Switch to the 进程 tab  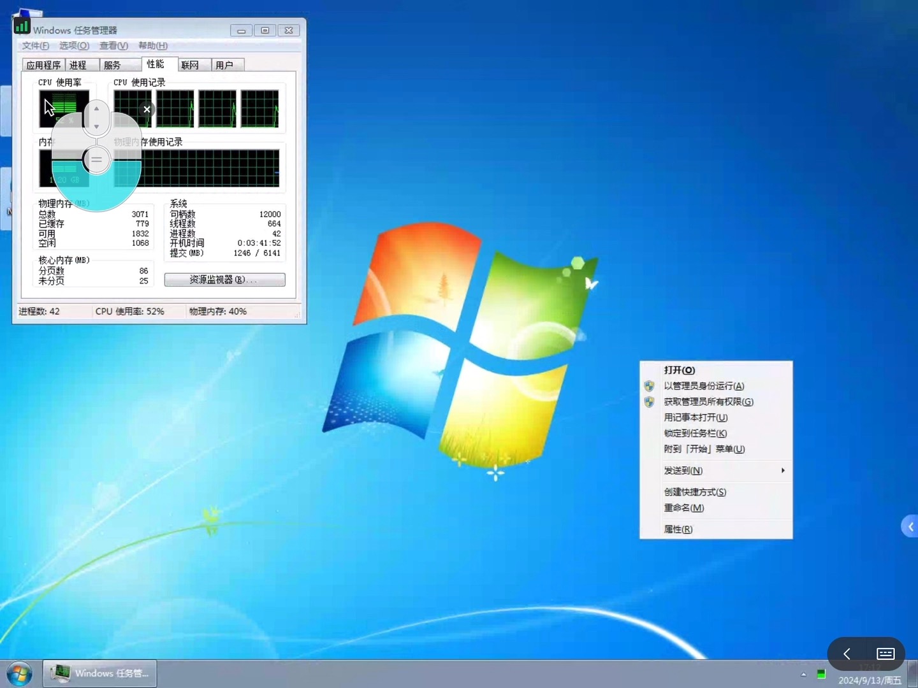point(81,65)
